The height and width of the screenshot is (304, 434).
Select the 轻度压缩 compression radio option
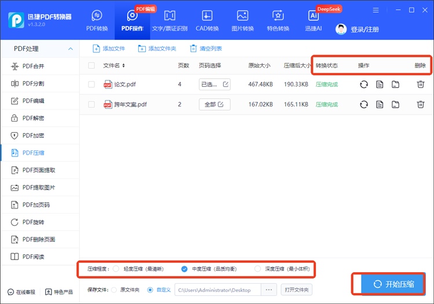116,269
